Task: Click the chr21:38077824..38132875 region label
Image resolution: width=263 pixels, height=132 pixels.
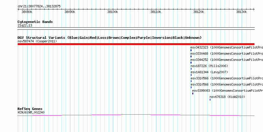Action: 39,6
